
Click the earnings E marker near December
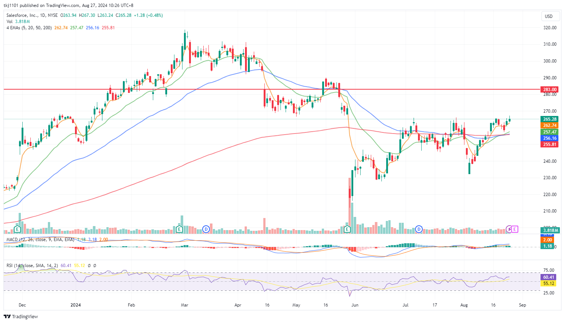point(17,229)
